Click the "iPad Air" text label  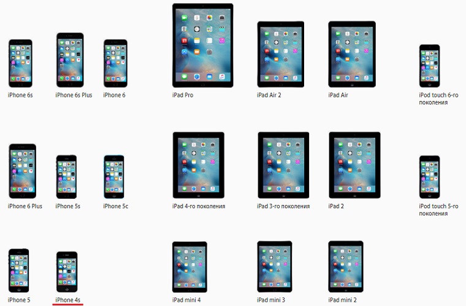pyautogui.click(x=338, y=95)
